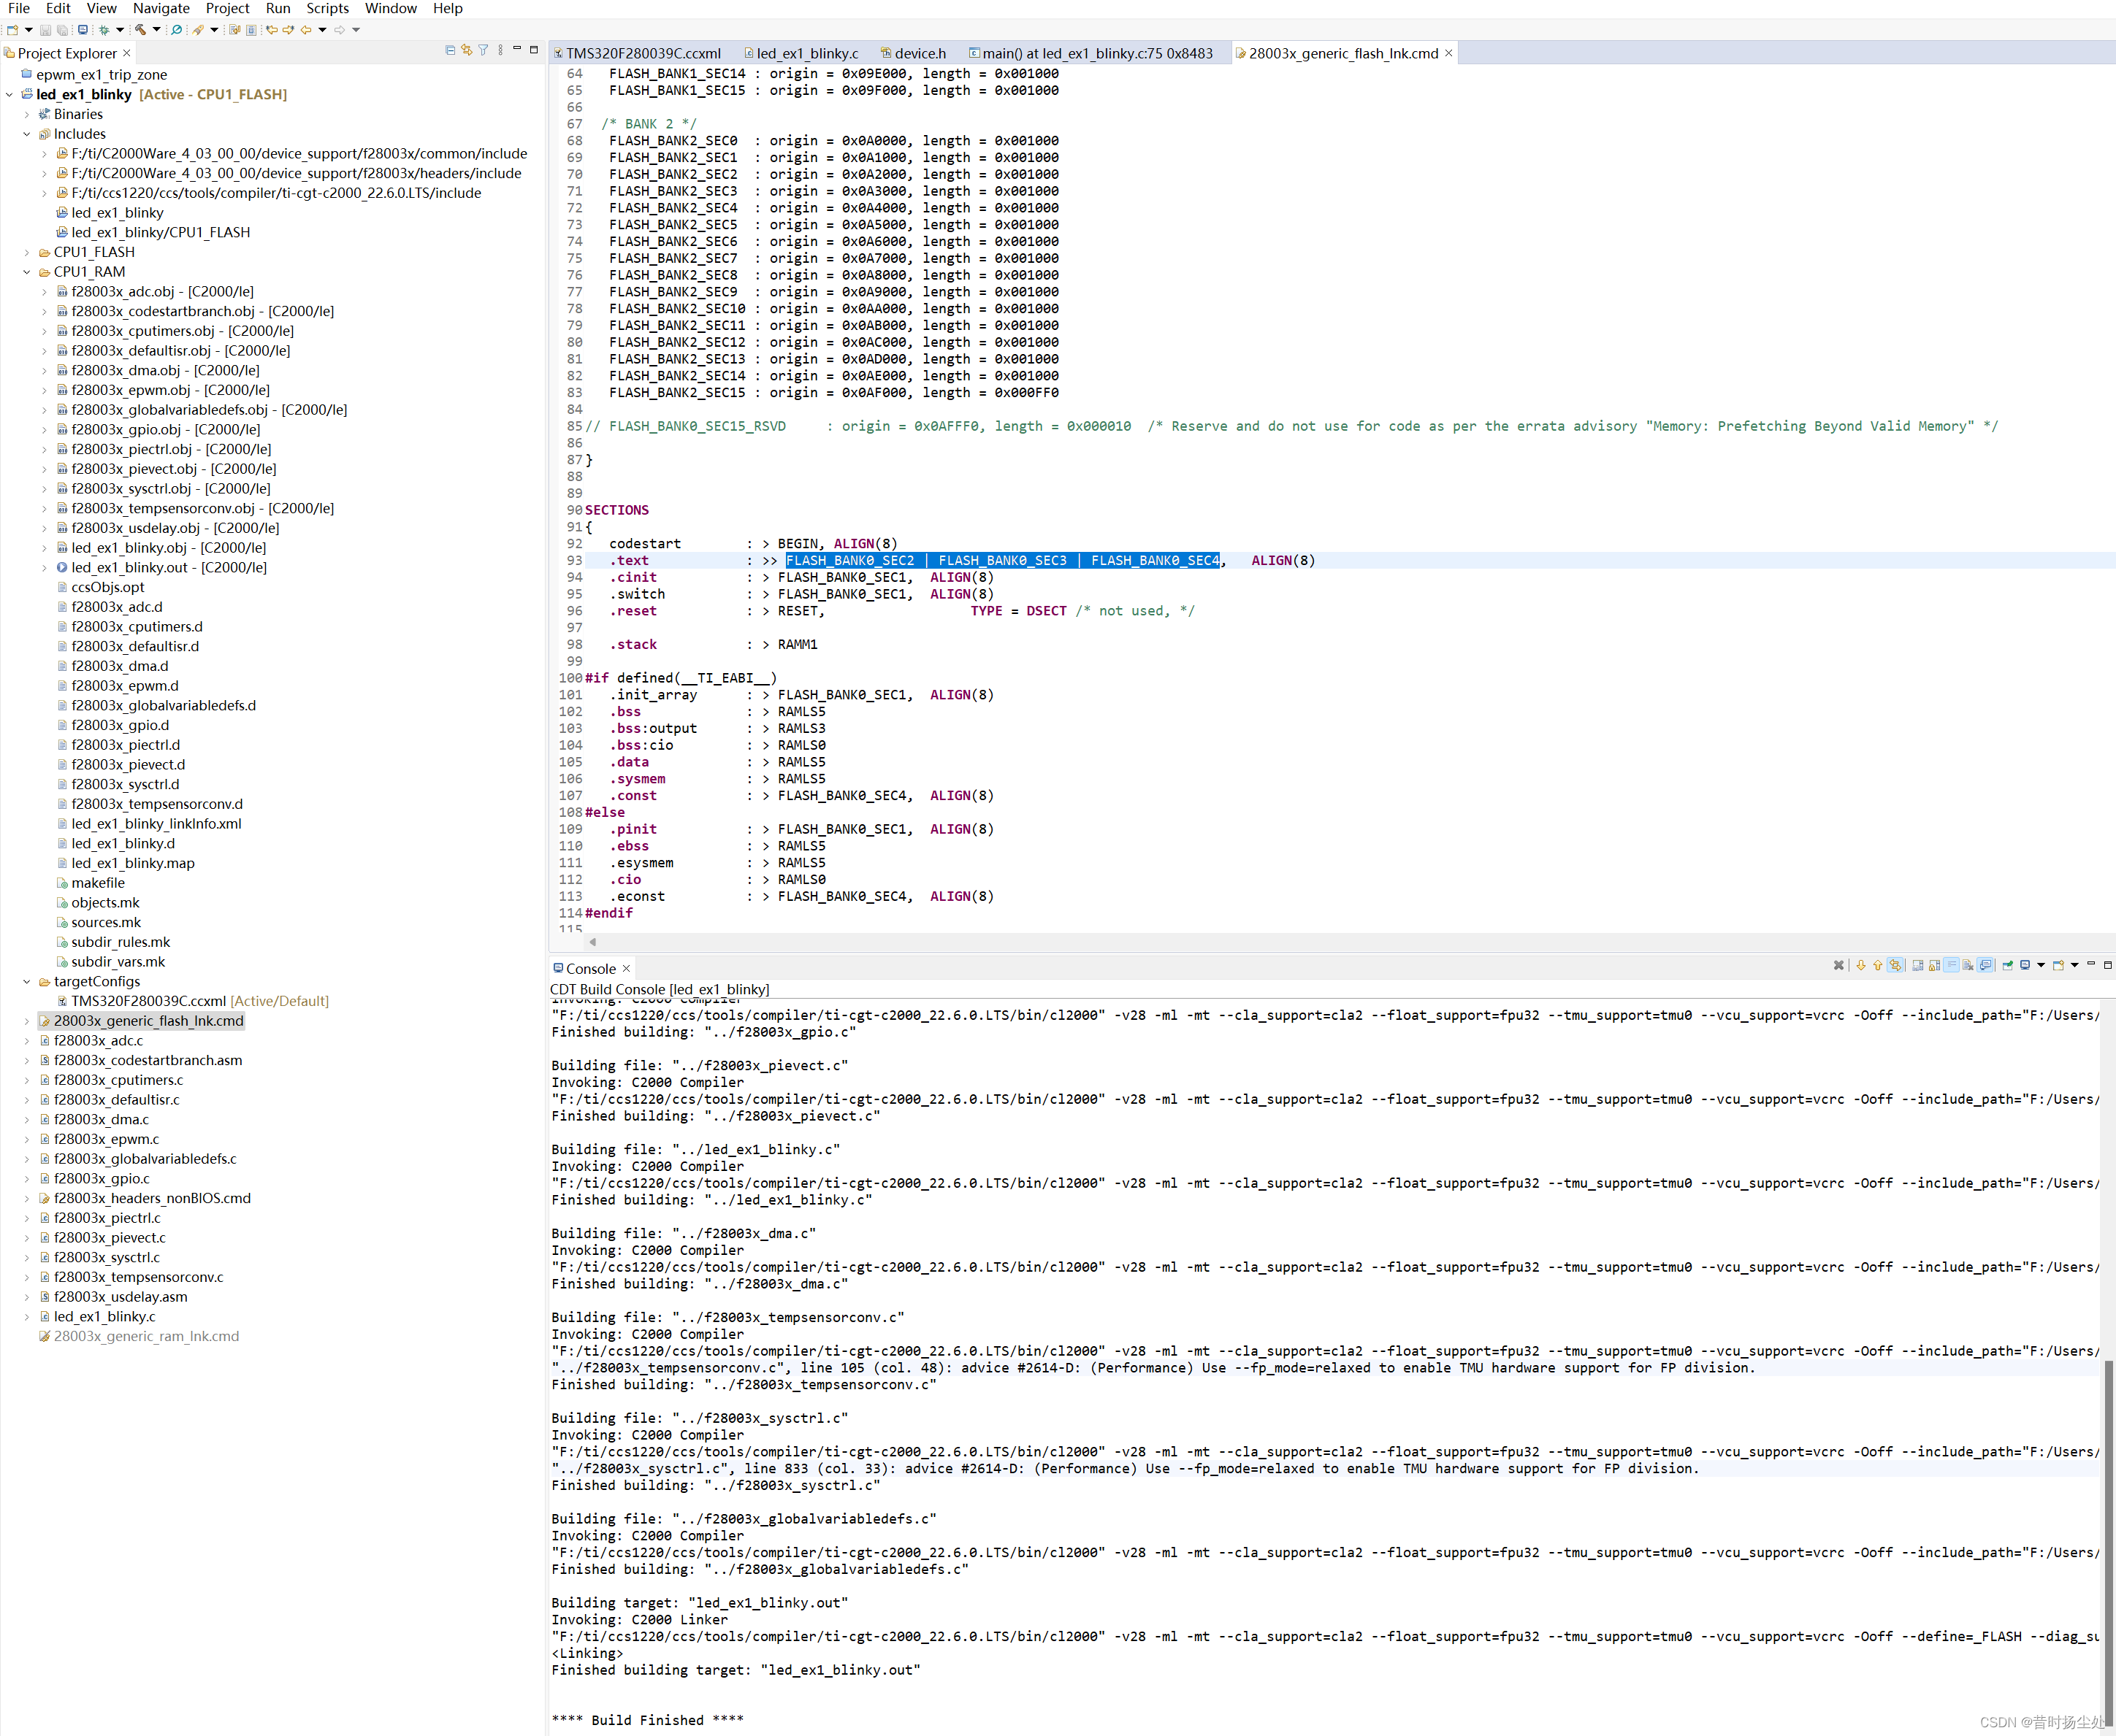The height and width of the screenshot is (1736, 2116).
Task: Select TMS320F280039C.ccxml under targetConfigs
Action: 149,1001
